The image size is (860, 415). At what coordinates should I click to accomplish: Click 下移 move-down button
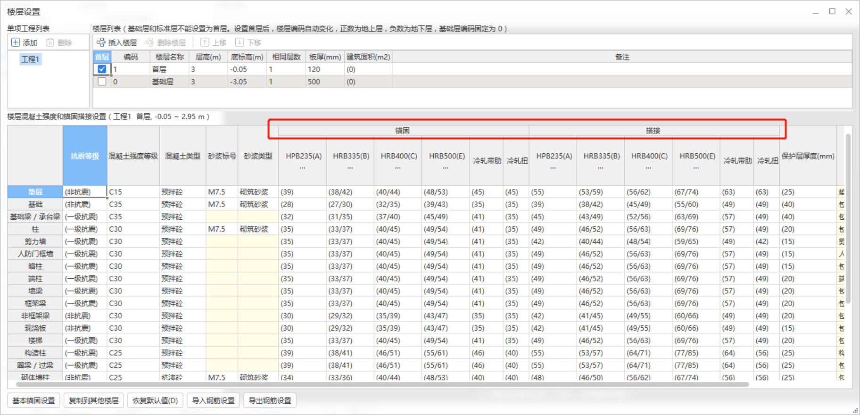pos(248,42)
